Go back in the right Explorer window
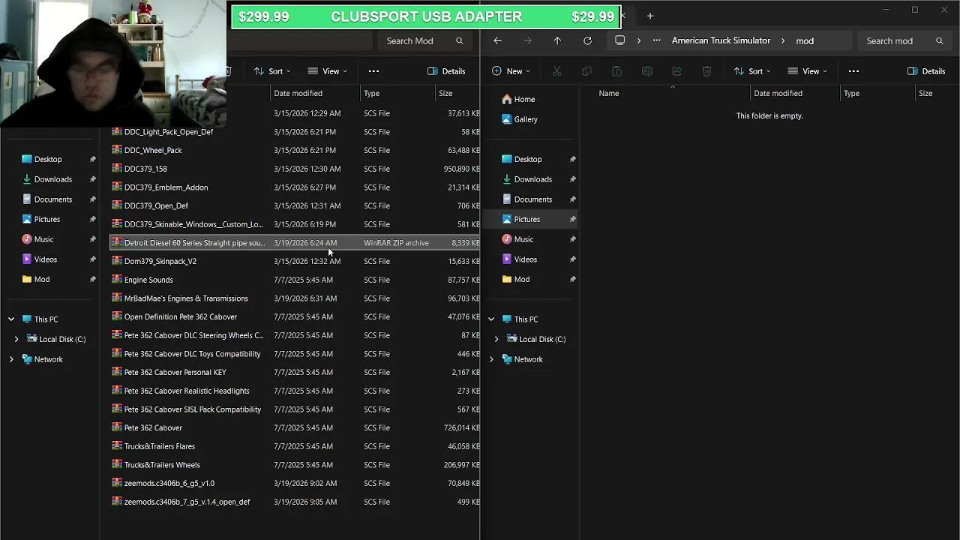960x540 pixels. pos(497,40)
